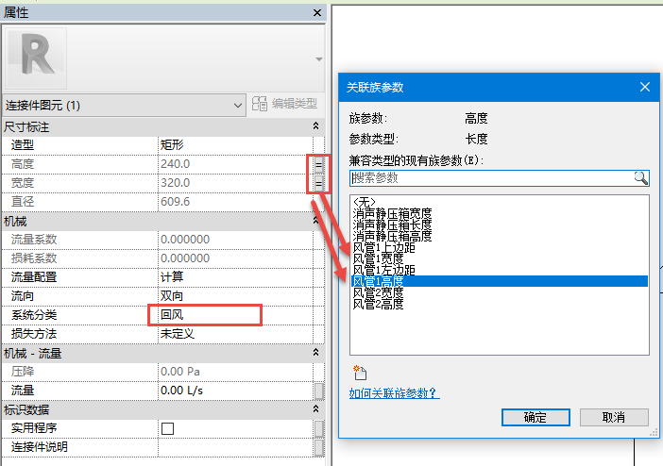
Task: Open the type selector dropdown arrow
Action: click(319, 59)
